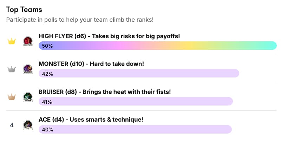This screenshot has height=143, width=281.
Task: Select the MONSTER (d10) team title
Action: pos(91,64)
